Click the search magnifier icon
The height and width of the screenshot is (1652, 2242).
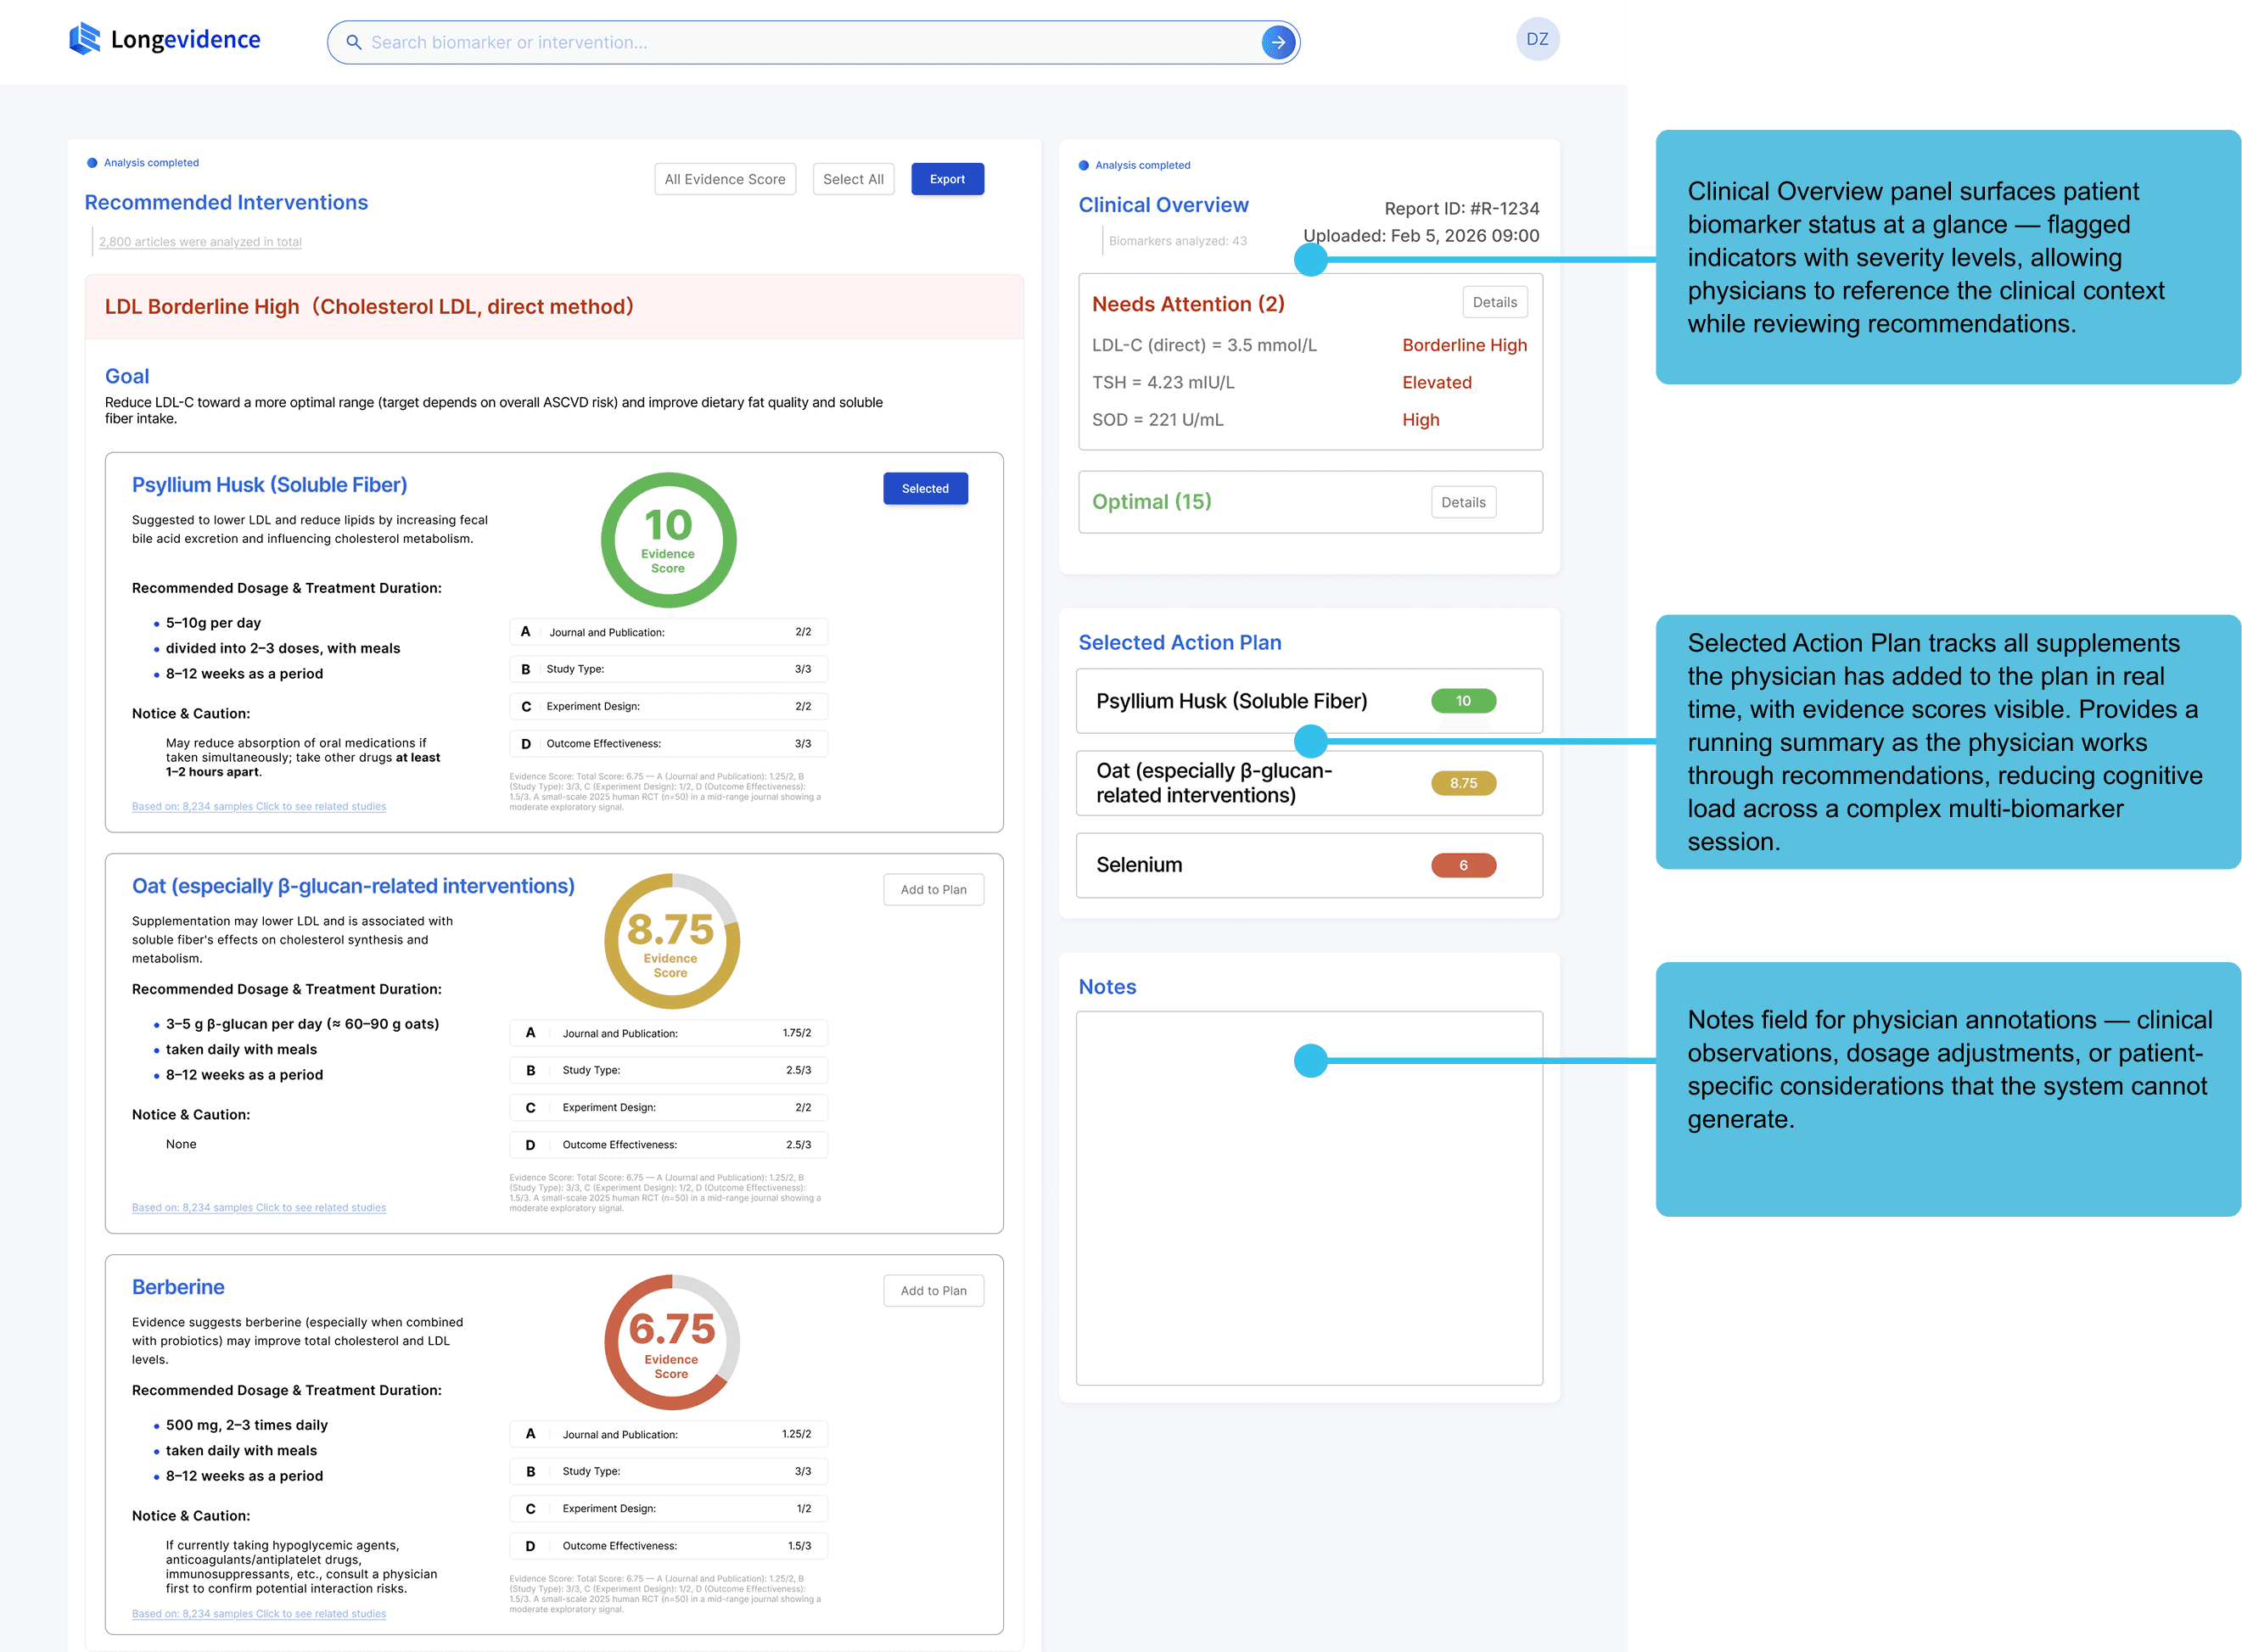click(353, 42)
